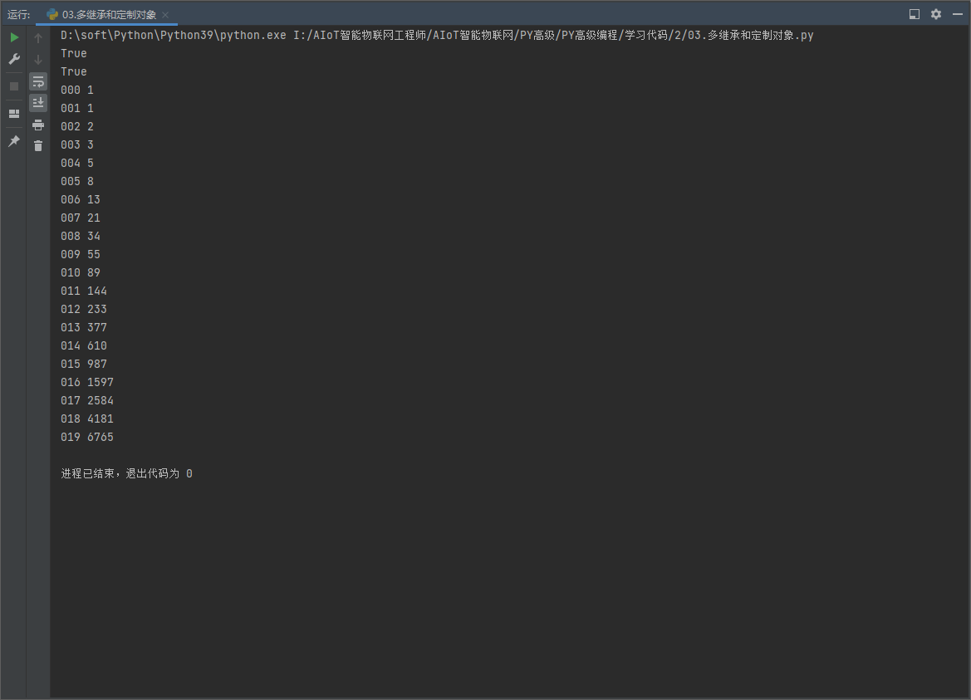Click output line 012 233
Viewport: 971px width, 700px height.
[x=84, y=309]
